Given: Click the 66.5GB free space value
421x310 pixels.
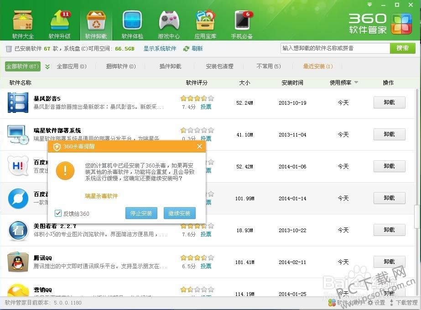Looking at the screenshot, I should tap(125, 49).
